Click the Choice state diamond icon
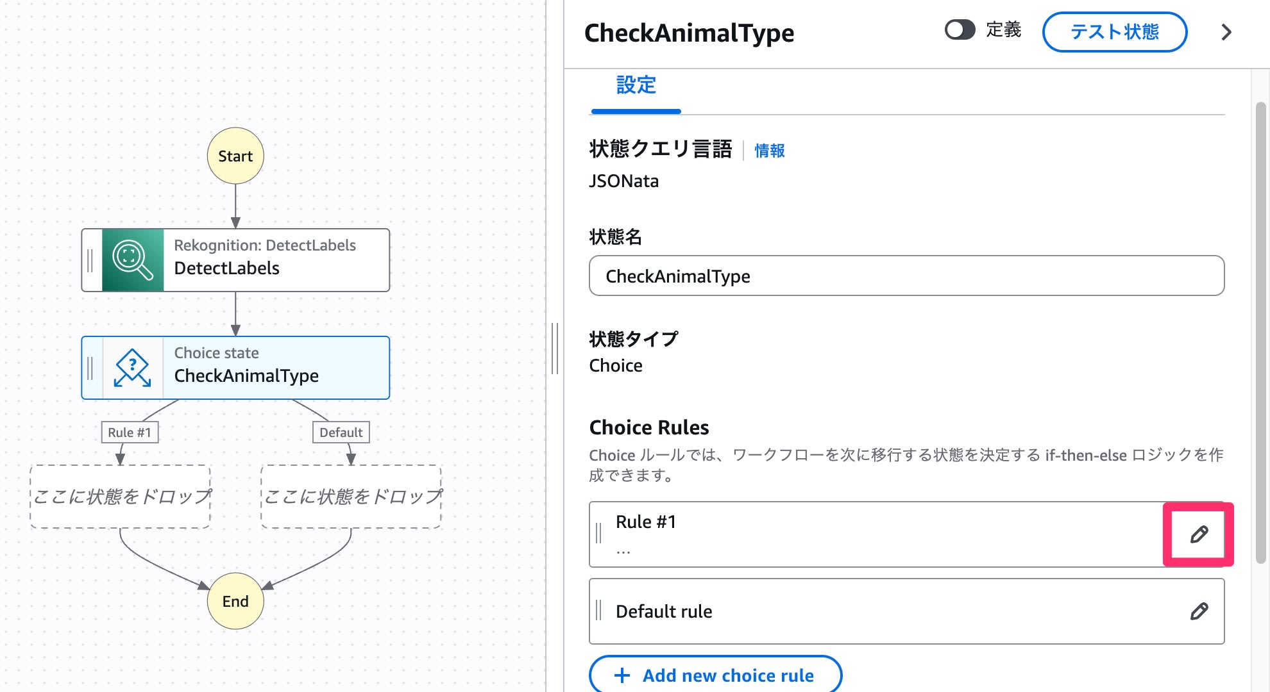 (x=133, y=368)
